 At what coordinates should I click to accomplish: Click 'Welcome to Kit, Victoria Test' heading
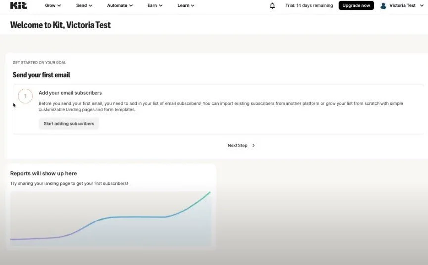(x=60, y=25)
